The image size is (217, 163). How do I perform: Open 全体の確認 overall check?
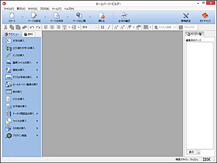pyautogui.click(x=124, y=17)
